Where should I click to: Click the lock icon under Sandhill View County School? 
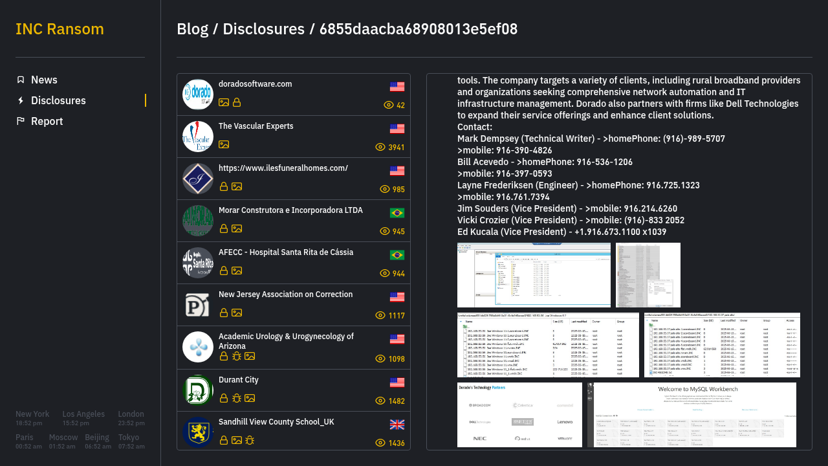point(224,440)
